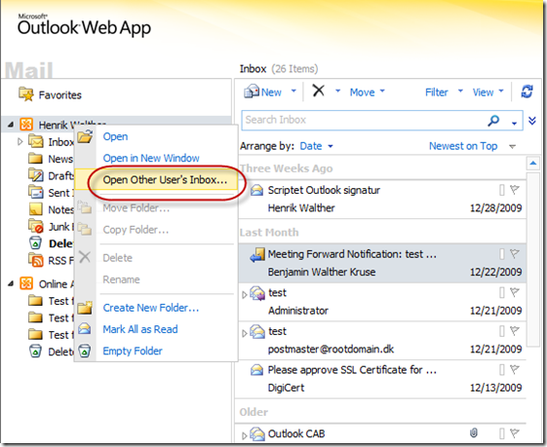Image resolution: width=547 pixels, height=447 pixels.
Task: Flag the Meeting Forward Notification message
Action: pos(515,253)
